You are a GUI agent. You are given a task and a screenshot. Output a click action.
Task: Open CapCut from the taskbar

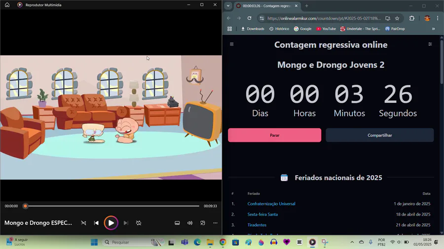pos(299,242)
